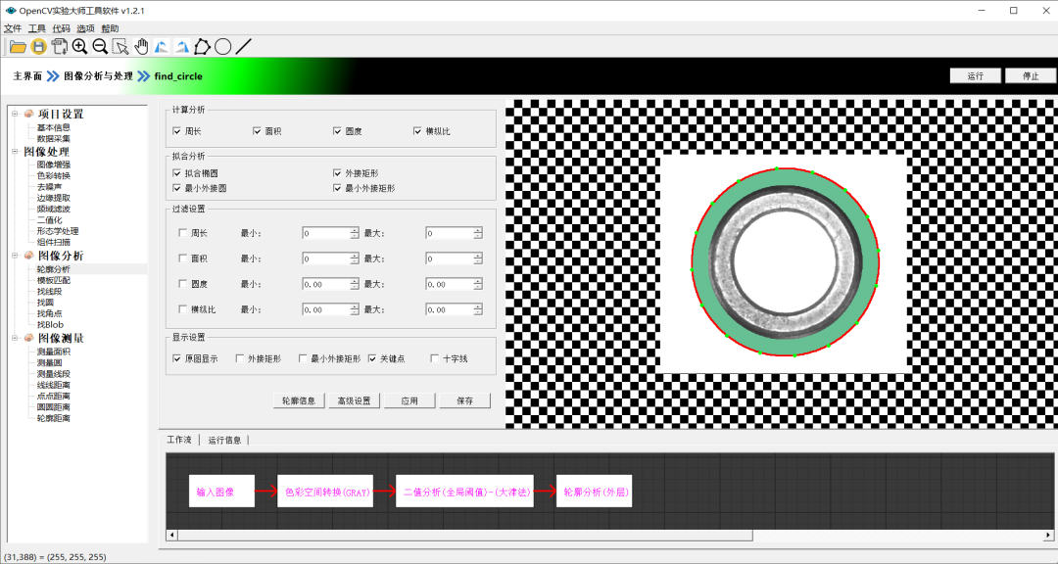Toggle the 拟合椭圆 checkbox

click(x=176, y=173)
